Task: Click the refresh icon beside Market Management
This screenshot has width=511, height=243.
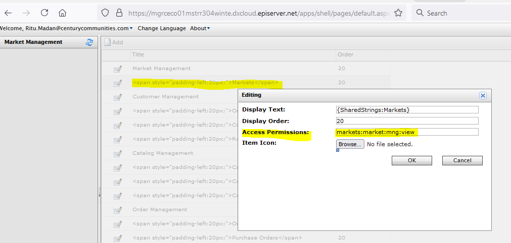Action: pos(89,42)
